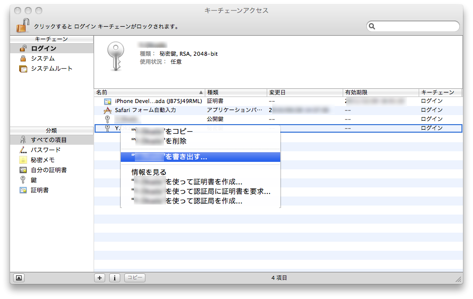Choose を書き出す… from context menu

(x=200, y=157)
